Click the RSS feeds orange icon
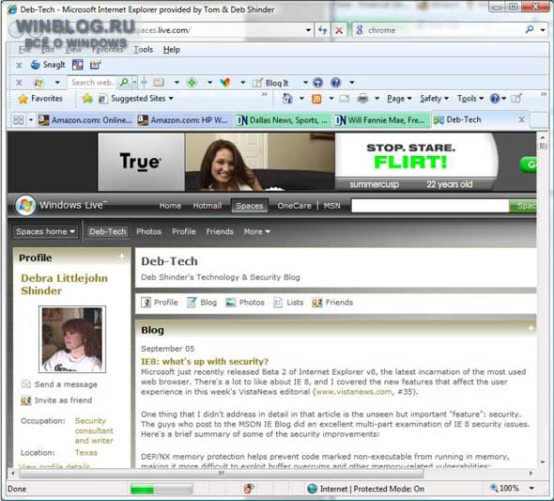 click(316, 99)
